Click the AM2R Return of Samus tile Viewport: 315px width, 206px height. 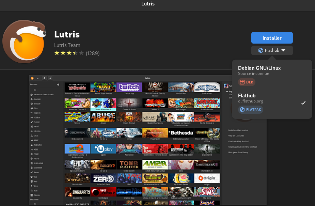(155, 166)
